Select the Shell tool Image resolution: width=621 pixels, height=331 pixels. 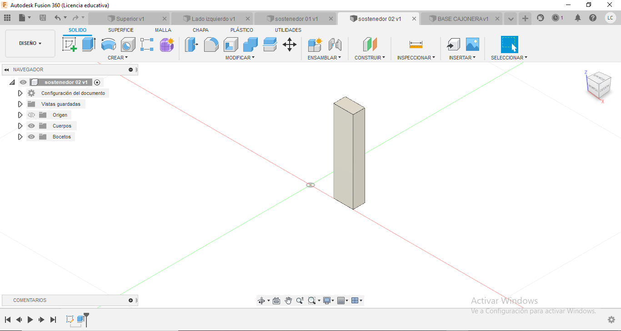[230, 44]
